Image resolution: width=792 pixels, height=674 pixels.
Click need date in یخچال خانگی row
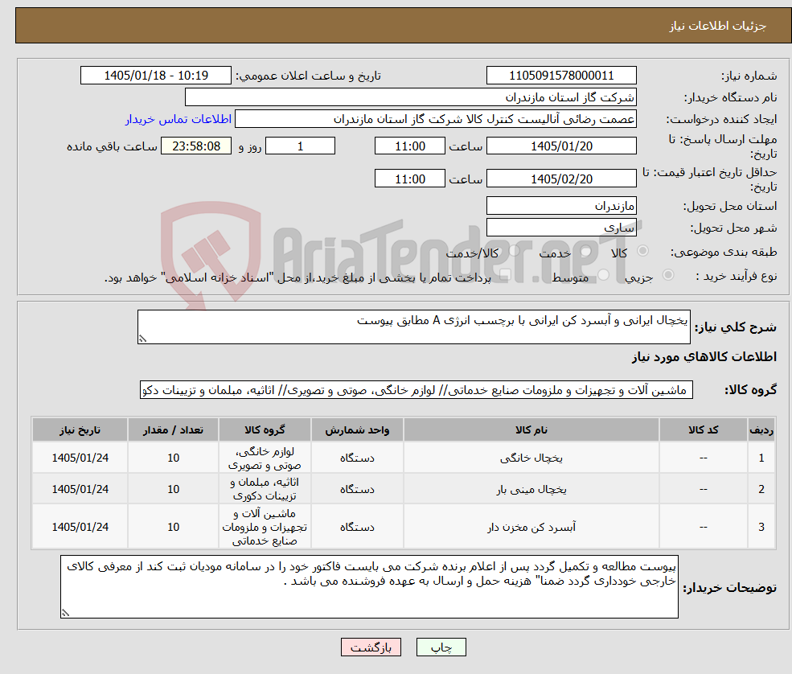click(80, 458)
